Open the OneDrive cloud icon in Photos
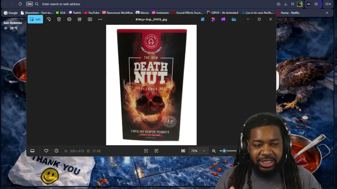The width and height of the screenshot is (337, 189). pos(234,19)
